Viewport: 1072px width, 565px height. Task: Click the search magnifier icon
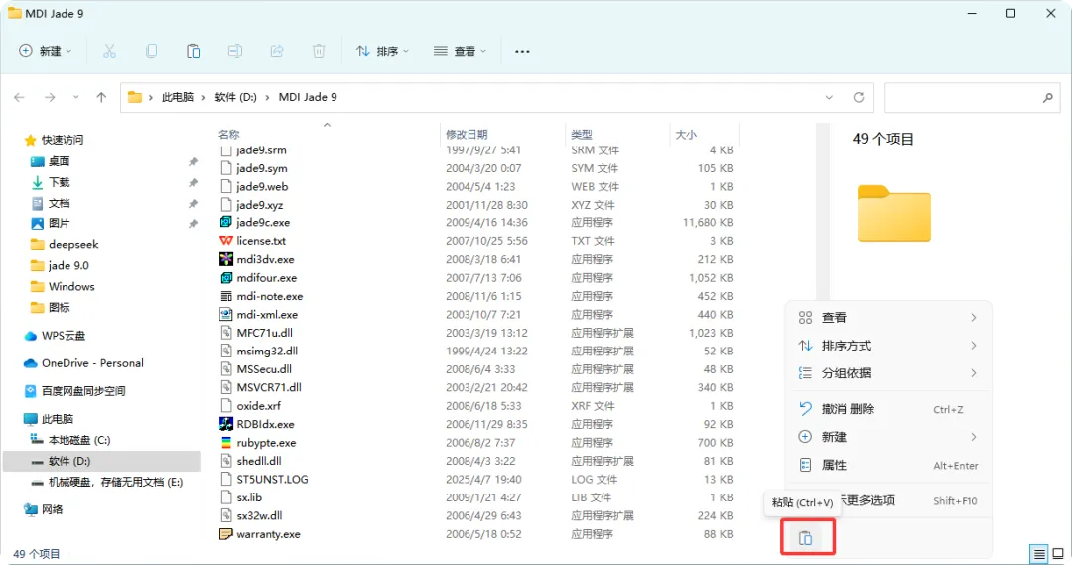click(1047, 98)
